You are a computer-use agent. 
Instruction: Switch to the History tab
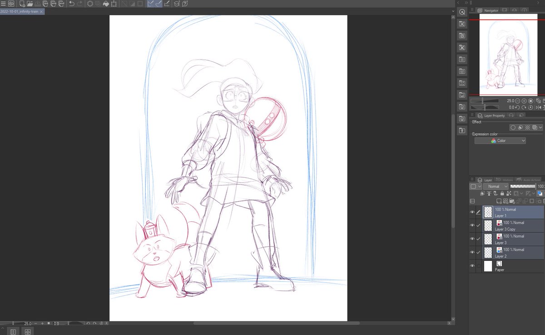coord(503,180)
